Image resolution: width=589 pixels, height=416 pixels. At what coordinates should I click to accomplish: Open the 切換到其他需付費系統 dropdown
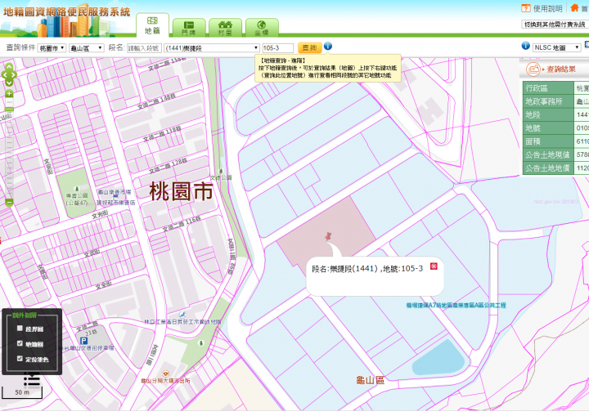click(x=555, y=25)
